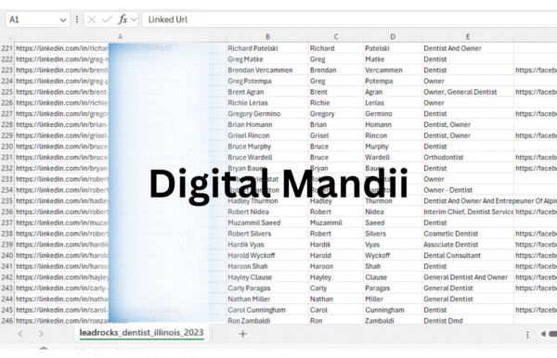This screenshot has height=358, width=557.
Task: Click LinkedIn URL in row 221
Action: tap(120, 48)
